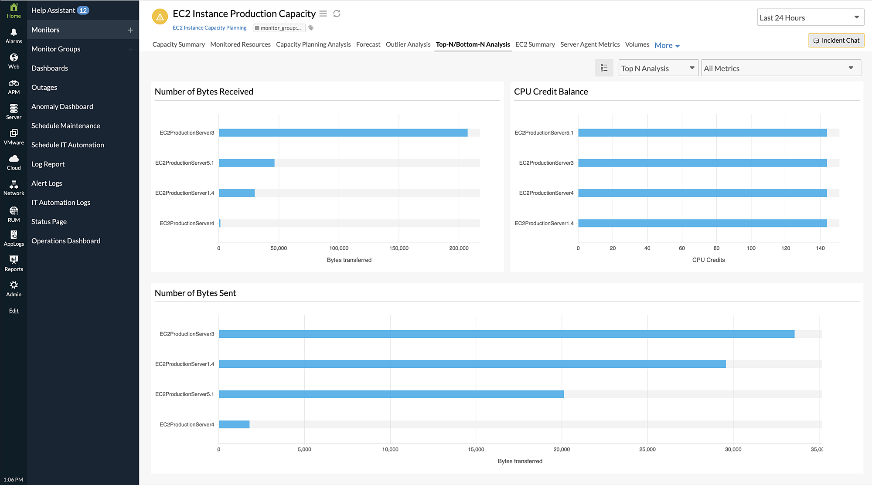Open the All Metrics dropdown
Image resolution: width=872 pixels, height=485 pixels.
(780, 68)
